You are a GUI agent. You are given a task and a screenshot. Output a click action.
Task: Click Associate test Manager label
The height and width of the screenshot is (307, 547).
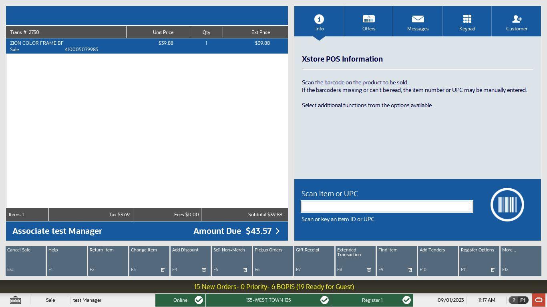click(57, 231)
